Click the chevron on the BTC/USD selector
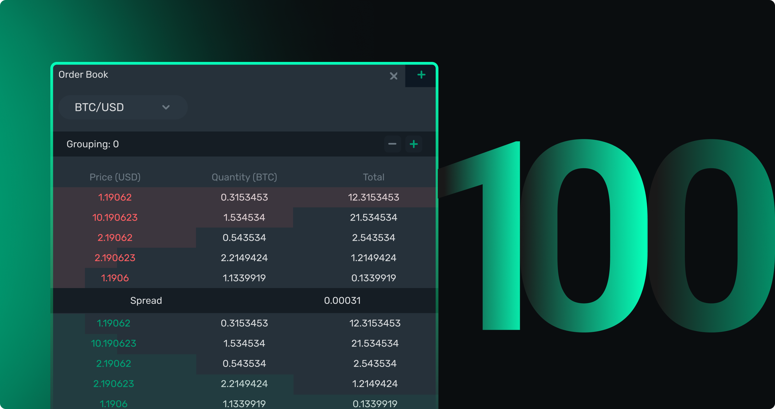 pyautogui.click(x=166, y=107)
